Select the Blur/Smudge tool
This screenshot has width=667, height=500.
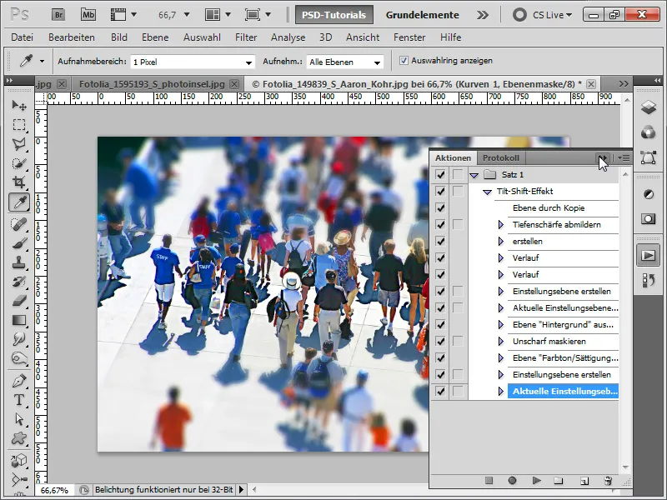[19, 340]
